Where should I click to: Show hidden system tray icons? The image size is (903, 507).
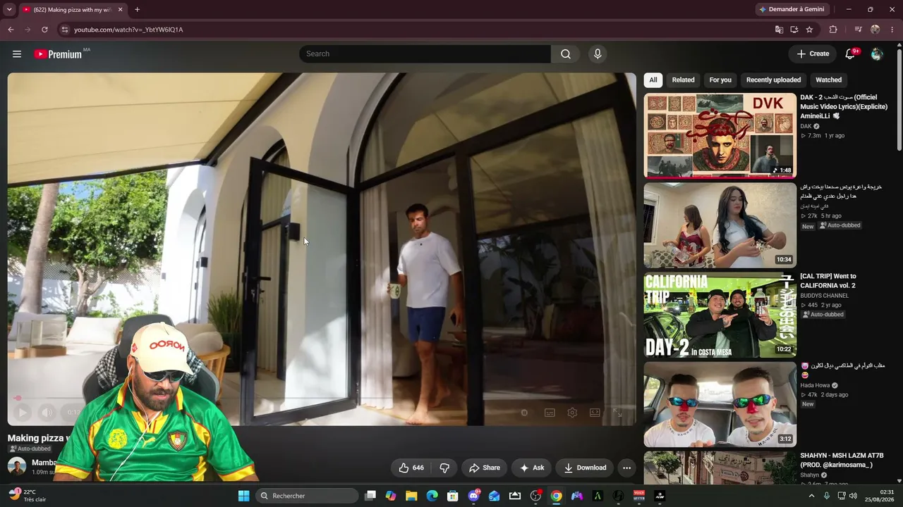tap(811, 496)
